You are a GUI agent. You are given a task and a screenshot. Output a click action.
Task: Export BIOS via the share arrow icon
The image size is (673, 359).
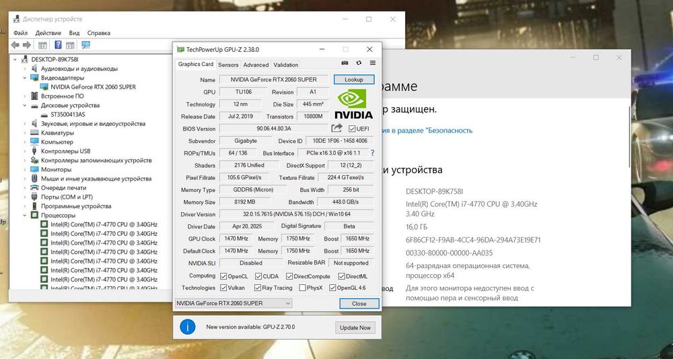[x=337, y=128]
